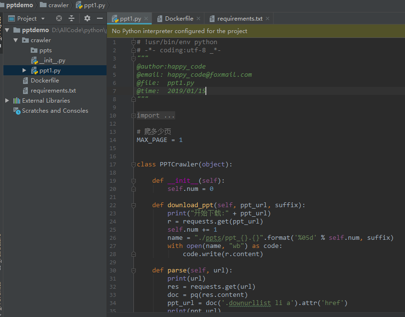Click the No Python interpreter notification banner
The image size is (405, 317).
pos(256,31)
